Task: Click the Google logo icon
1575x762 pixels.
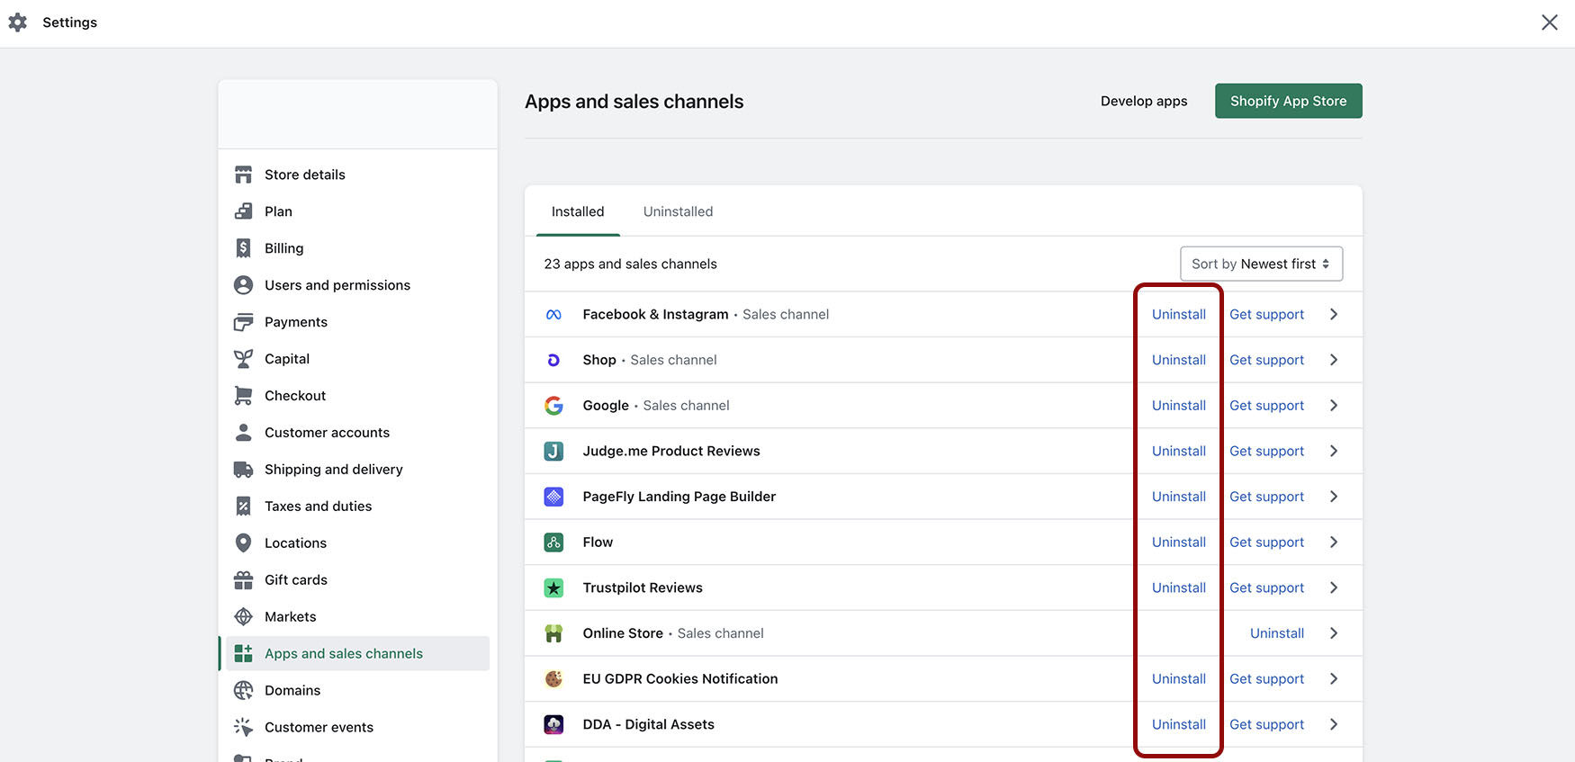Action: click(553, 406)
